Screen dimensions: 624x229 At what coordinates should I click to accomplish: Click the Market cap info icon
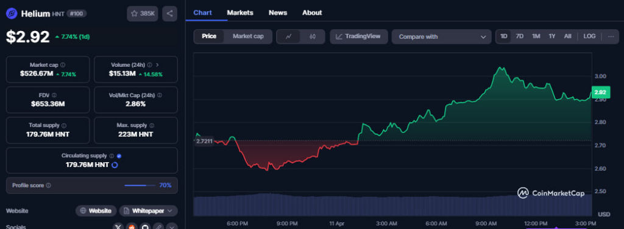click(63, 65)
